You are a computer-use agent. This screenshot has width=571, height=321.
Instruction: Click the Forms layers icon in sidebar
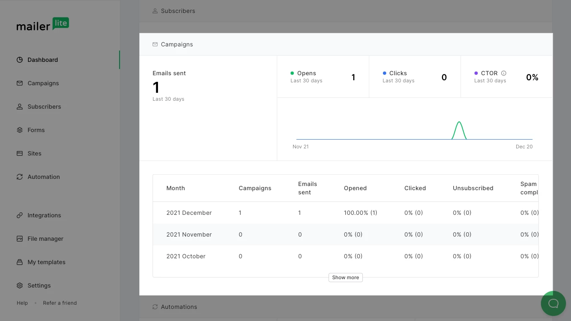point(20,130)
